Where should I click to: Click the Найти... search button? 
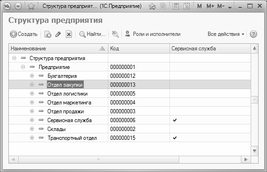pyautogui.click(x=92, y=34)
